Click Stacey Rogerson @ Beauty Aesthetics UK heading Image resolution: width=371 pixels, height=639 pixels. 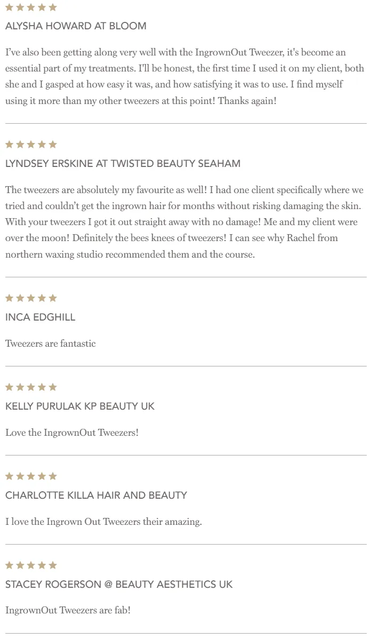pyautogui.click(x=119, y=585)
